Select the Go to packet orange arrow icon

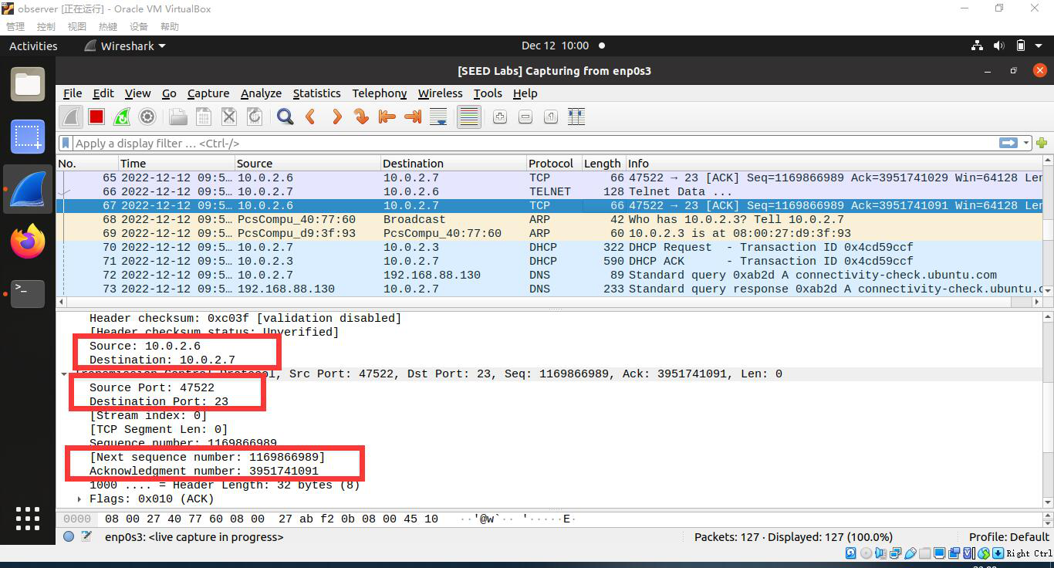click(x=361, y=117)
